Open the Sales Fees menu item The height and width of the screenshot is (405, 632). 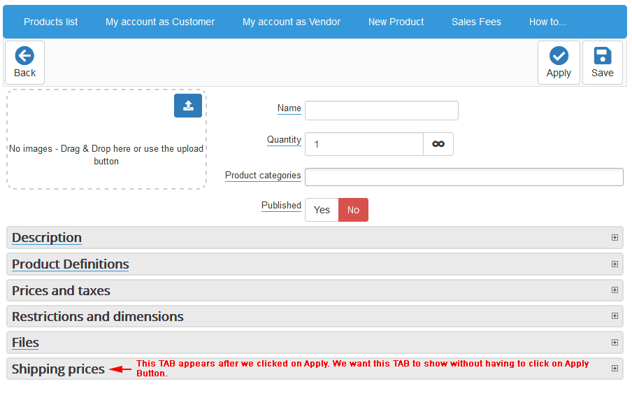tap(476, 22)
